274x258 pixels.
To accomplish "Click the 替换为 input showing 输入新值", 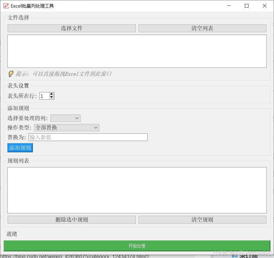I will [88, 137].
